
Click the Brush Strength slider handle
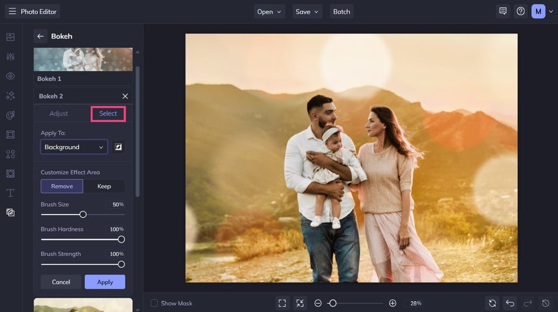(121, 264)
